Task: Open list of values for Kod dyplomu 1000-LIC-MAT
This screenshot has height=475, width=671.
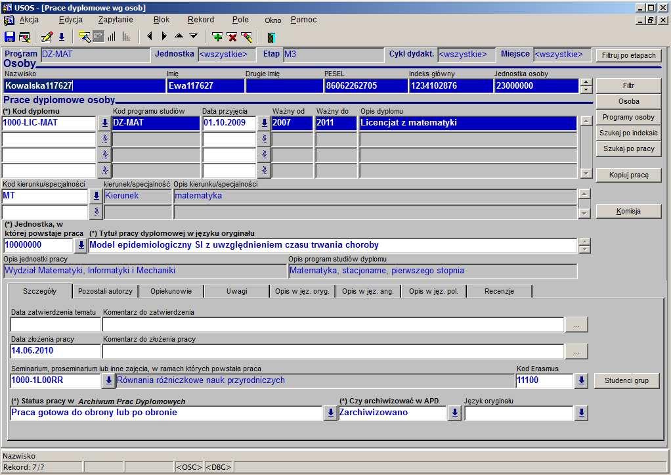Action: click(x=104, y=124)
